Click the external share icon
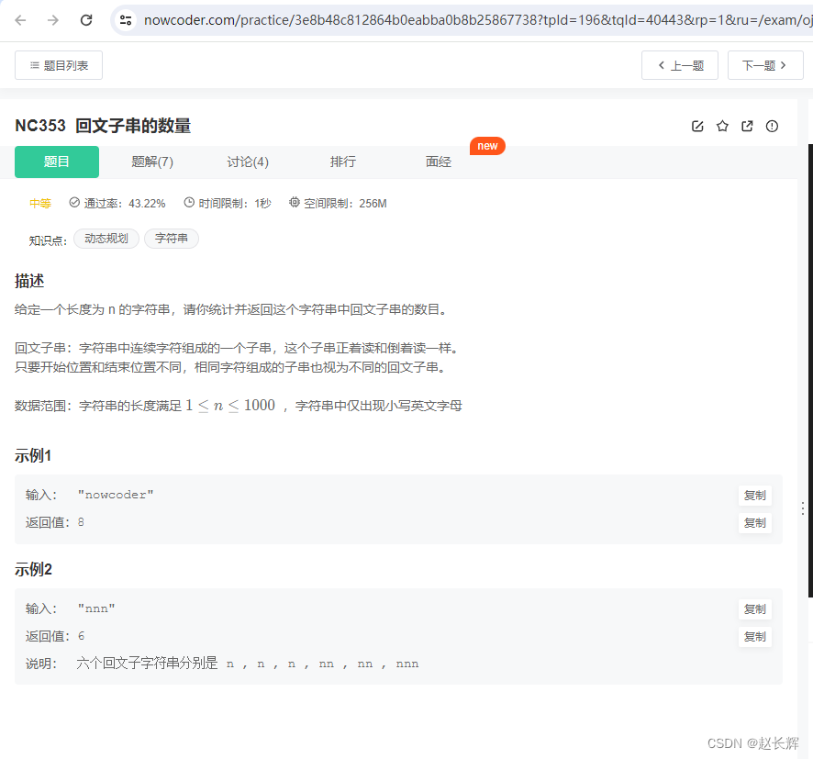 click(747, 126)
